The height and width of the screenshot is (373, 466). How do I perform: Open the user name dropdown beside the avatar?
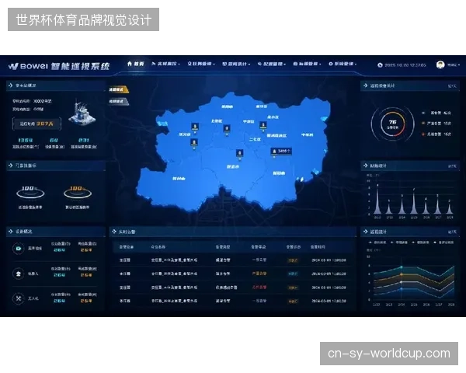click(454, 64)
